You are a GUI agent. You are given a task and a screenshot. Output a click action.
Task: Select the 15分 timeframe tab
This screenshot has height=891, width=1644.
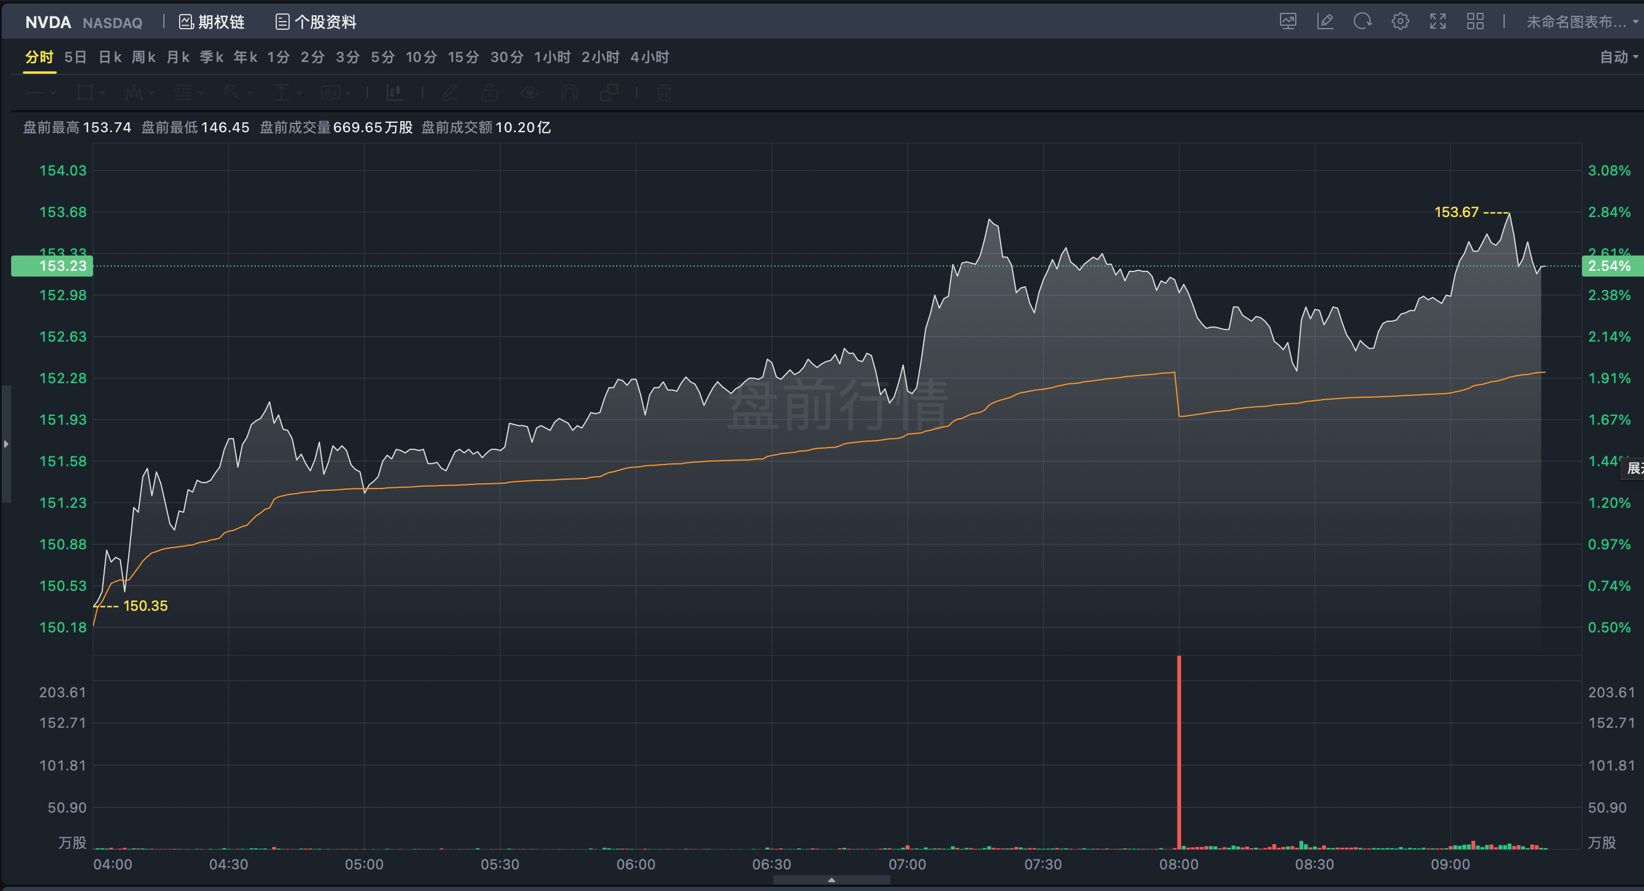tap(464, 57)
